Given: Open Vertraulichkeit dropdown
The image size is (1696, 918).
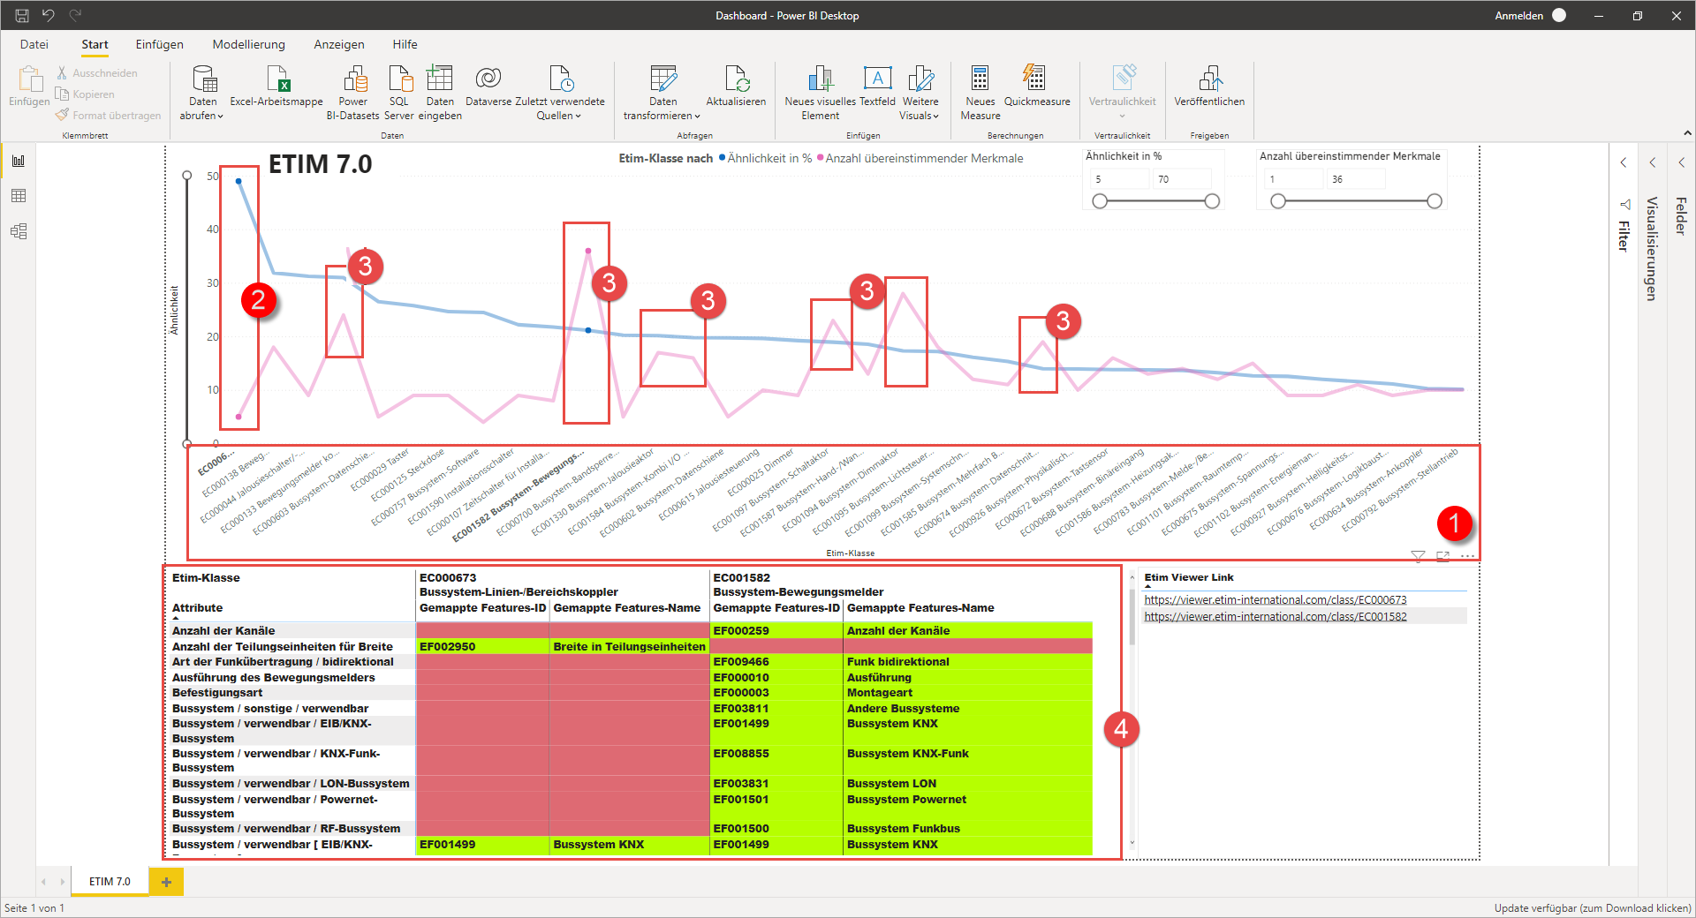Looking at the screenshot, I should [1122, 93].
